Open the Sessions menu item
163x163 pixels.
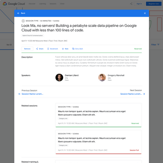(53, 4)
